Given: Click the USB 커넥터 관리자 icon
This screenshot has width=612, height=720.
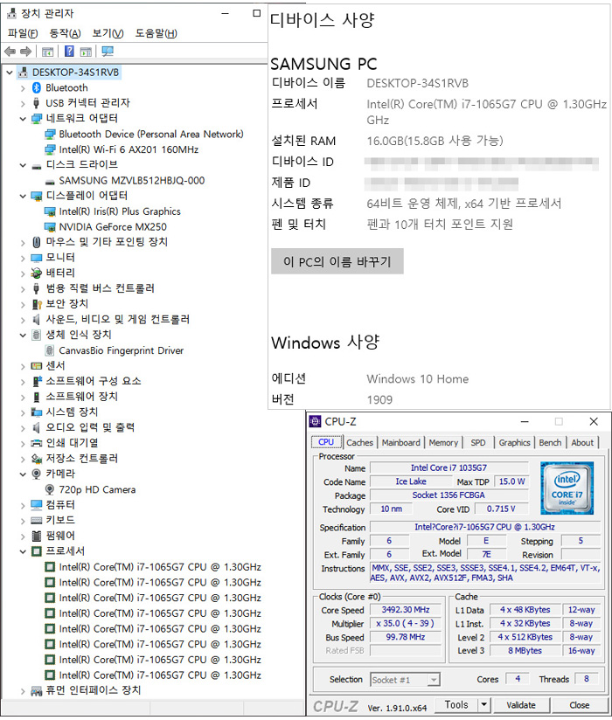Looking at the screenshot, I should 37,103.
